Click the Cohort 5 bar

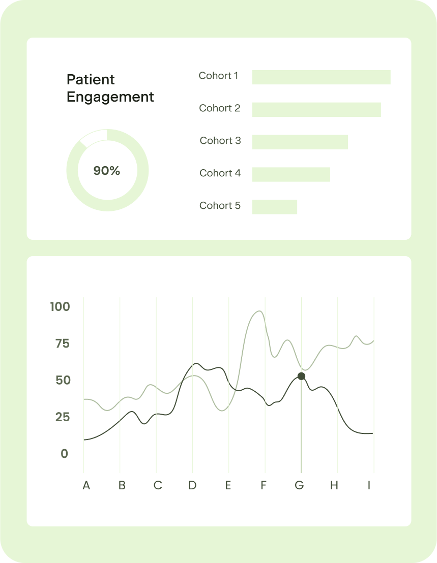(274, 207)
